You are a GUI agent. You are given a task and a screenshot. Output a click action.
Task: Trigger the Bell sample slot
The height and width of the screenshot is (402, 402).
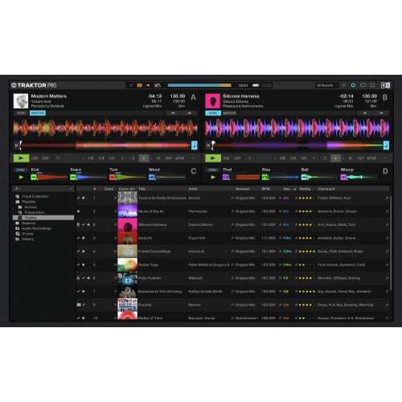coord(304,177)
